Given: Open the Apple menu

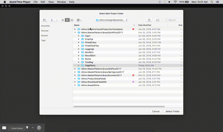Looking at the screenshot, I should pyautogui.click(x=5, y=2).
